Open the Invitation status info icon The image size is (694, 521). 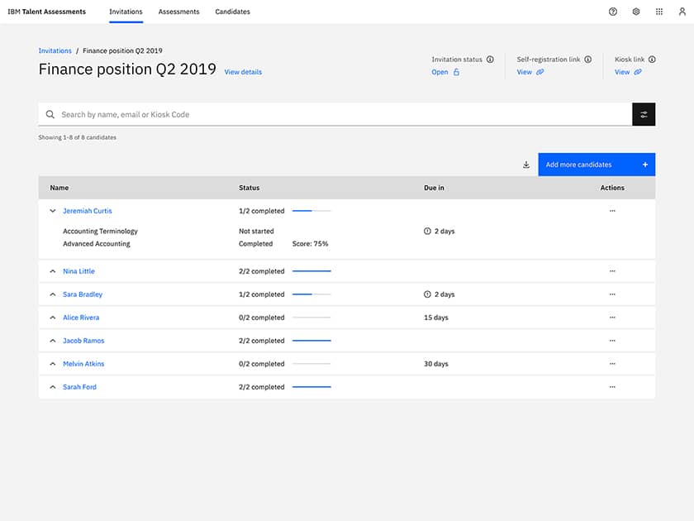click(492, 59)
